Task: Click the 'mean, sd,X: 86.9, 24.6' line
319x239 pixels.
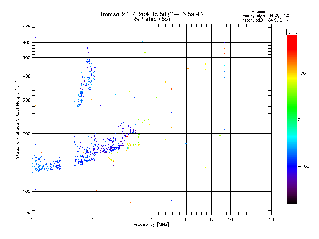Action: click(265, 20)
